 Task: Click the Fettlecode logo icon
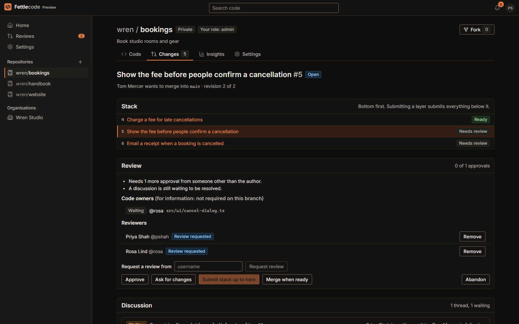8,7
